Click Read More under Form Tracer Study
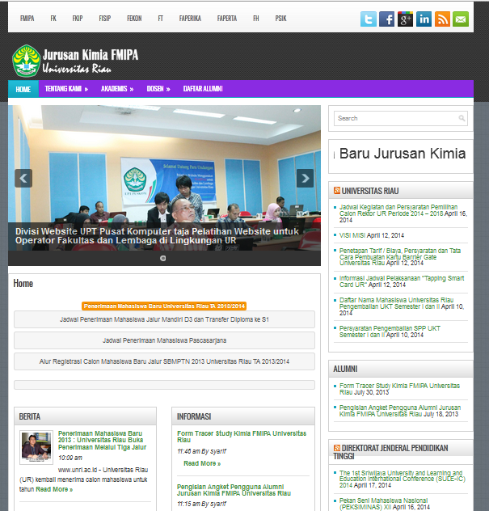 [202, 463]
